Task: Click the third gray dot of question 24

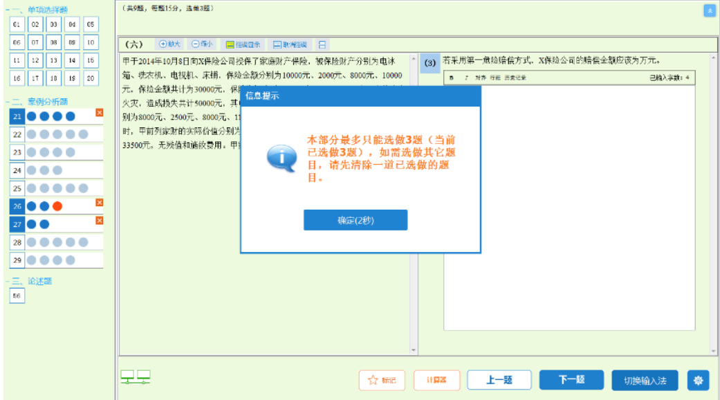Action: point(57,170)
